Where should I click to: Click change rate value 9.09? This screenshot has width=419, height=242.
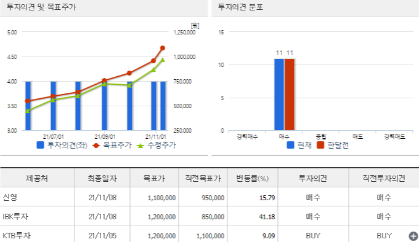click(x=269, y=236)
